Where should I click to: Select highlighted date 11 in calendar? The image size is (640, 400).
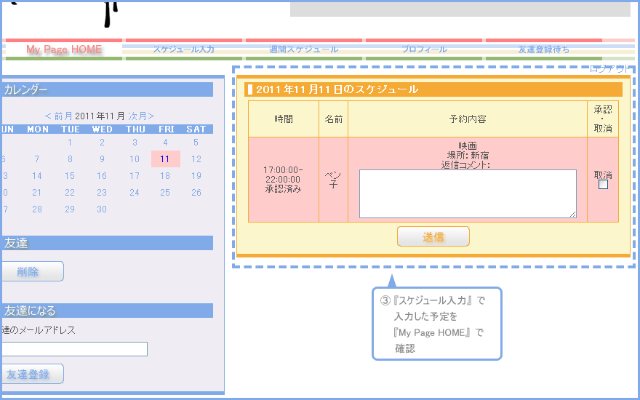point(165,159)
